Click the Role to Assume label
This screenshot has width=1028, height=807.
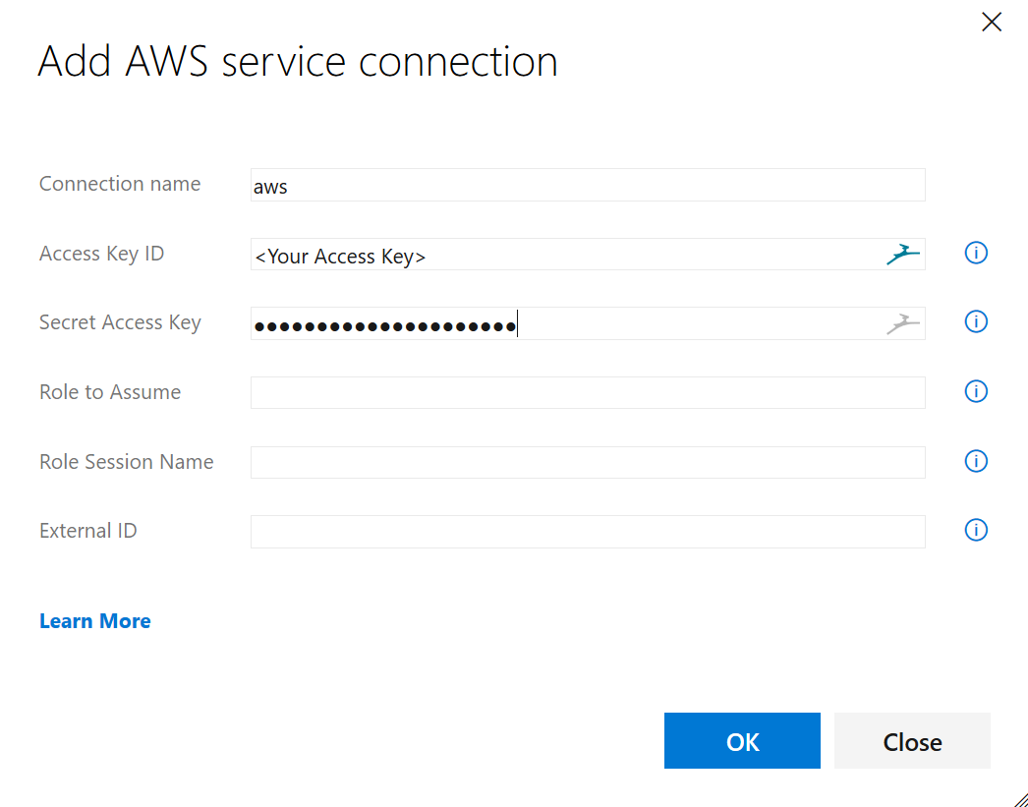click(110, 392)
